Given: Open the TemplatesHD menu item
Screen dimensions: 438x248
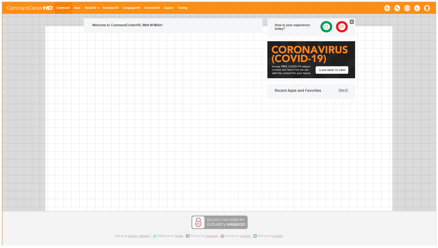Looking at the screenshot, I should tap(110, 8).
